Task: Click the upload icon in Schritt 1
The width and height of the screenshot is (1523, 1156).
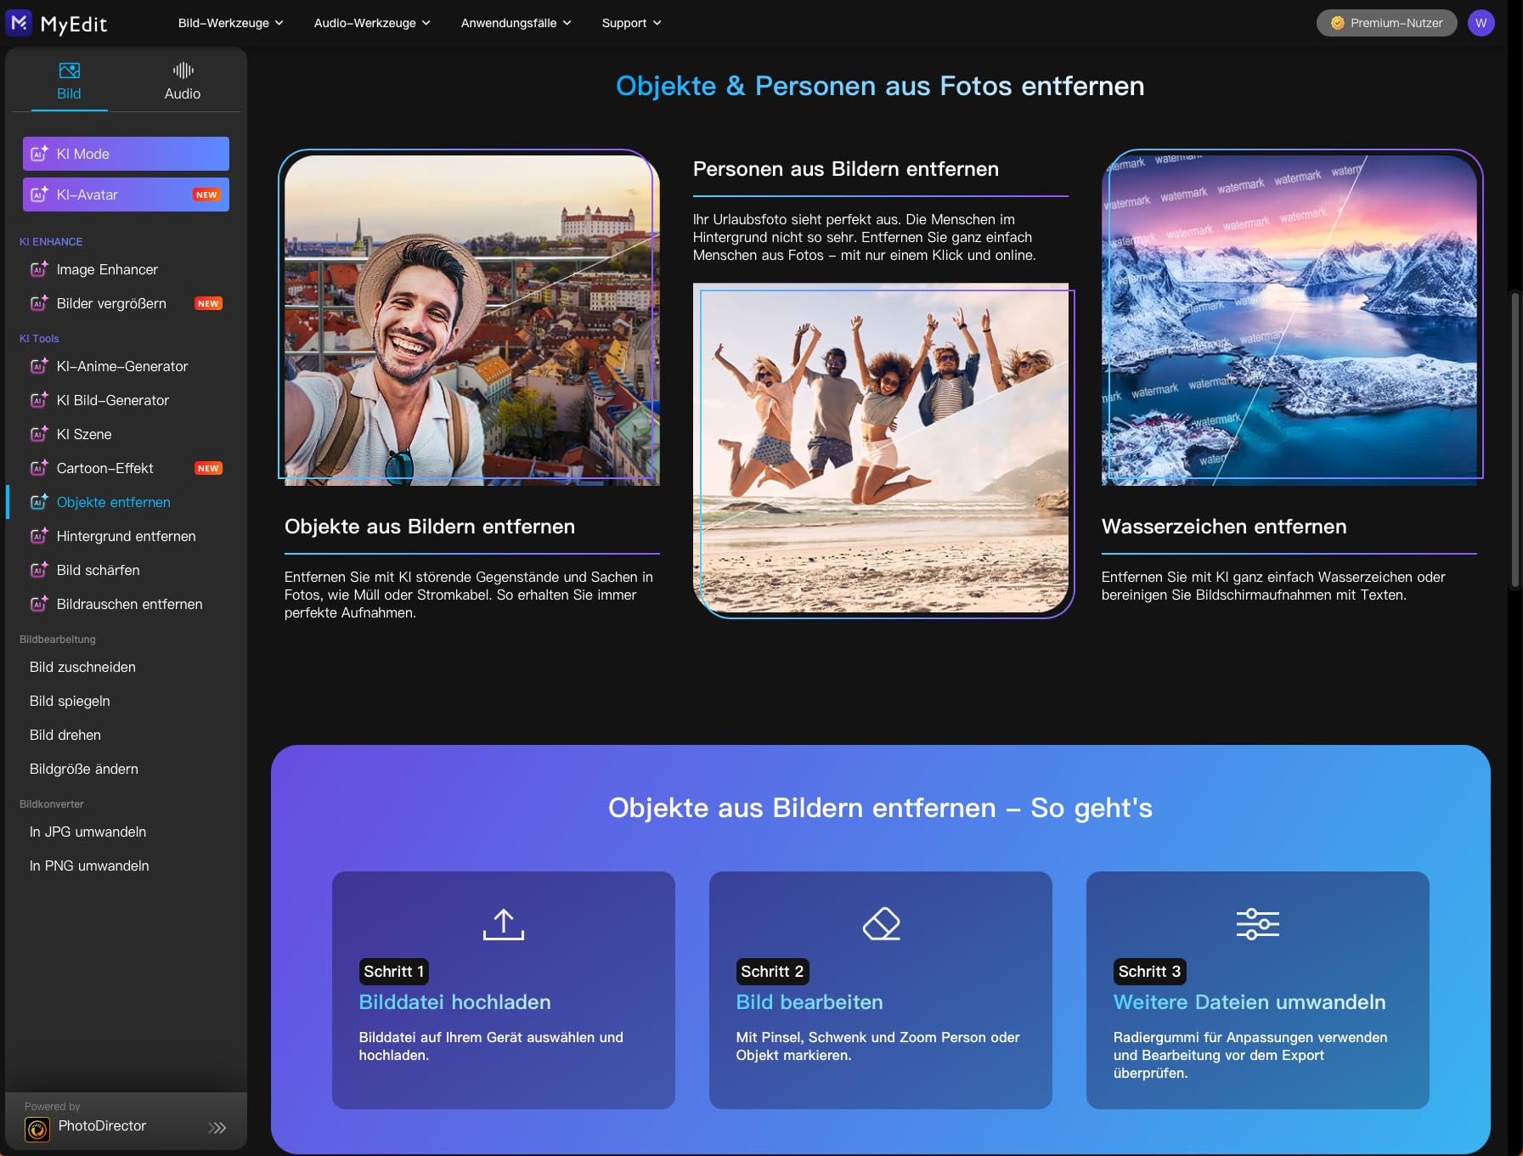Action: tap(503, 924)
